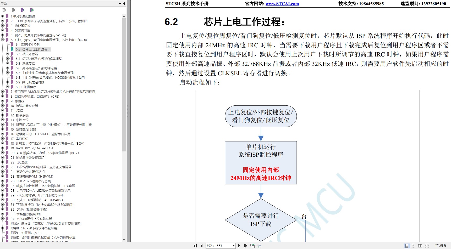Expand section 6.5 系统复位

[8, 63]
